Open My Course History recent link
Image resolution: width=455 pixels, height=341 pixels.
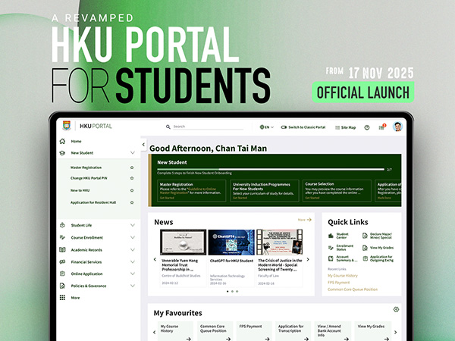(343, 276)
